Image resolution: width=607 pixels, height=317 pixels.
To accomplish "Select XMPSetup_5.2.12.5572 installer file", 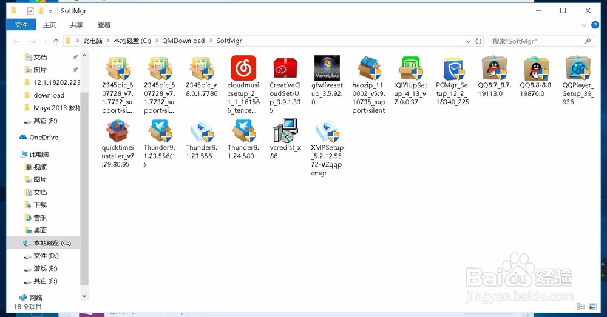I will tap(327, 148).
